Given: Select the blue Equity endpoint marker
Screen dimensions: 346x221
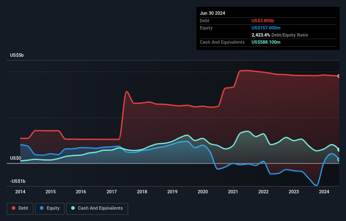Looking at the screenshot, I should point(339,160).
